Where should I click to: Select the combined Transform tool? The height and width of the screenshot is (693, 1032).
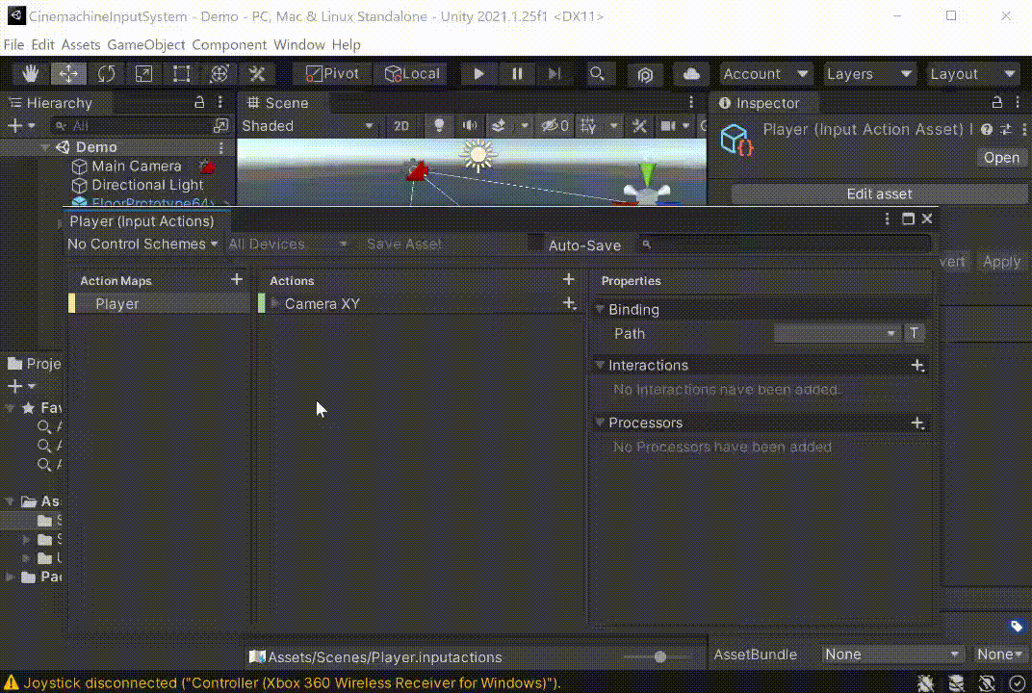(x=219, y=74)
